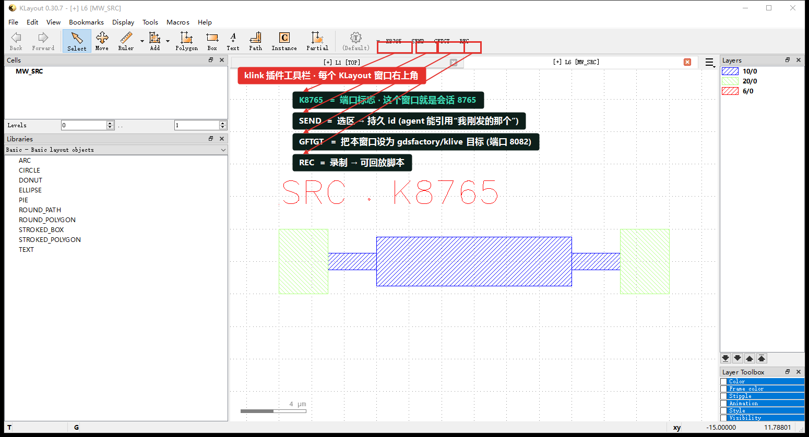Choose the Text tool

click(233, 41)
